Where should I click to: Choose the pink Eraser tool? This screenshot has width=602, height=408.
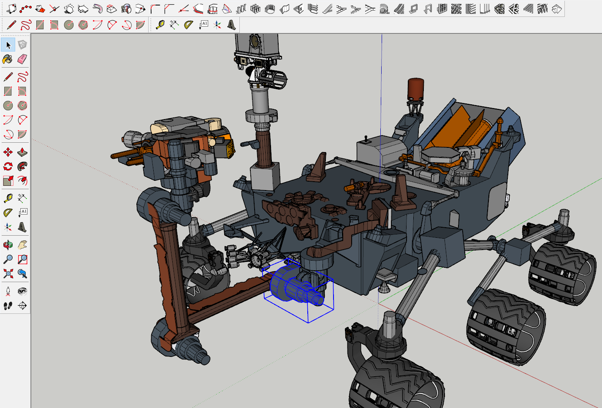[x=22, y=59]
